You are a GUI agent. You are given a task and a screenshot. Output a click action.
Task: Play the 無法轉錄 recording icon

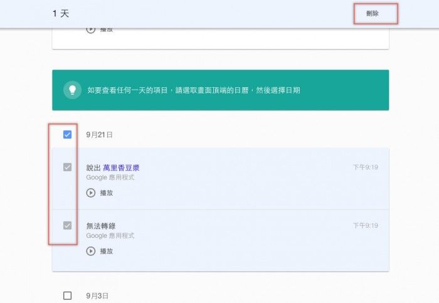91,251
